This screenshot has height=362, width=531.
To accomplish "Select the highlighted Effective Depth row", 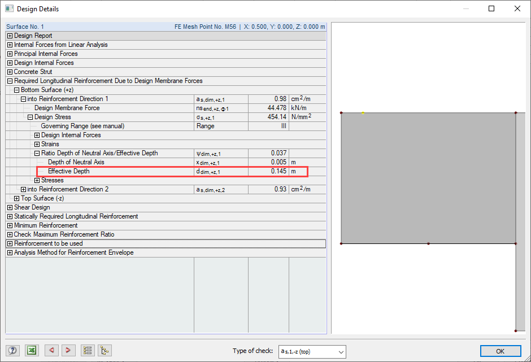I will (x=113, y=171).
